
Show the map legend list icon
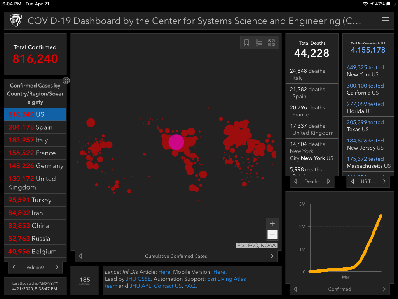coord(259,43)
